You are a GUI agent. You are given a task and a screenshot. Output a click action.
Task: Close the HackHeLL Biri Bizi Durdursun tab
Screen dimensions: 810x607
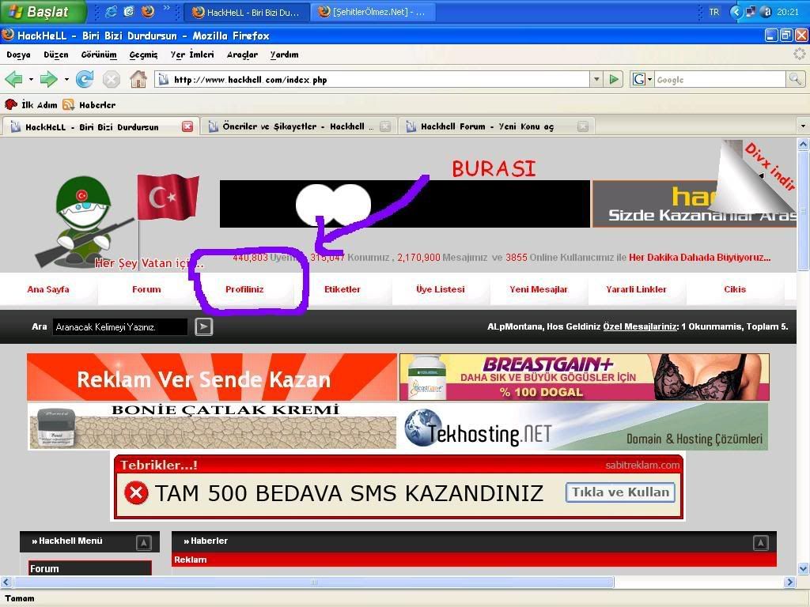tap(187, 126)
